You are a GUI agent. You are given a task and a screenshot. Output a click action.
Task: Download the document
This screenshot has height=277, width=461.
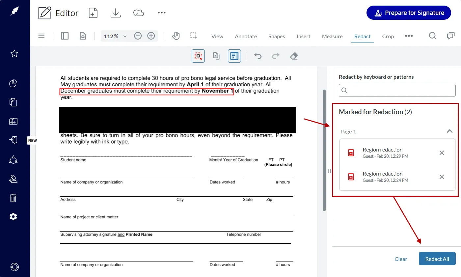116,13
